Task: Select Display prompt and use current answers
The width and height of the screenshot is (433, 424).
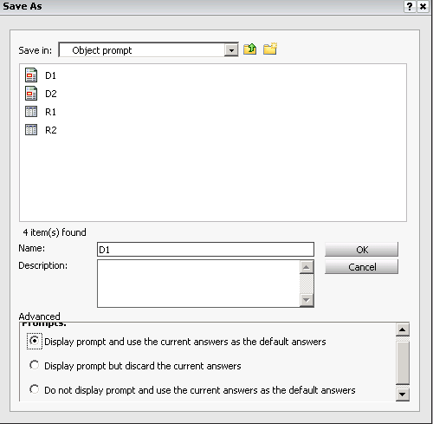Action: pos(35,341)
